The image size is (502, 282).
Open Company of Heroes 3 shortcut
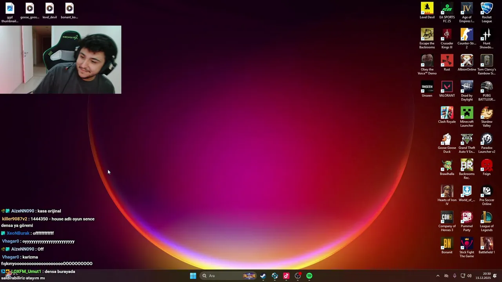click(447, 221)
